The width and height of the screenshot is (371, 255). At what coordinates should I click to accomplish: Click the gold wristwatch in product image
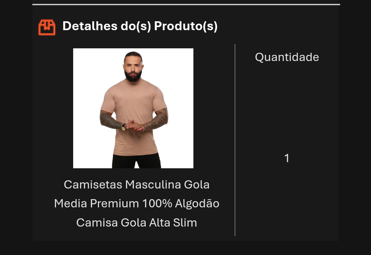coord(124,127)
